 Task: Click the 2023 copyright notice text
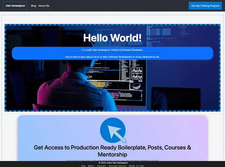coord(113,163)
